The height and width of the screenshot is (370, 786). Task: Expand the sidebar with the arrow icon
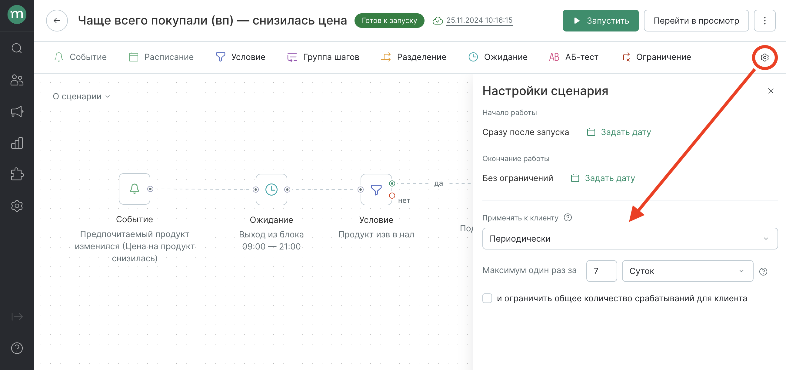point(17,317)
